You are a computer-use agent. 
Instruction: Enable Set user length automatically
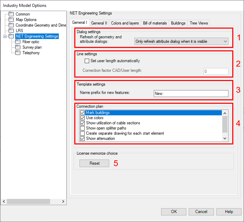[x=87, y=61]
